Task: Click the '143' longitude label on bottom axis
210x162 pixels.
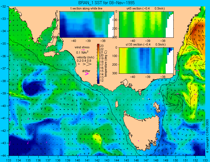Action: coord(107,160)
